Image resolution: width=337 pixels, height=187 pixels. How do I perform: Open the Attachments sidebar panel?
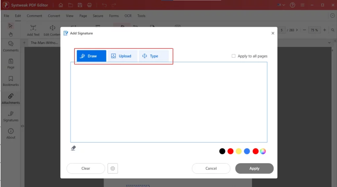pos(11,99)
